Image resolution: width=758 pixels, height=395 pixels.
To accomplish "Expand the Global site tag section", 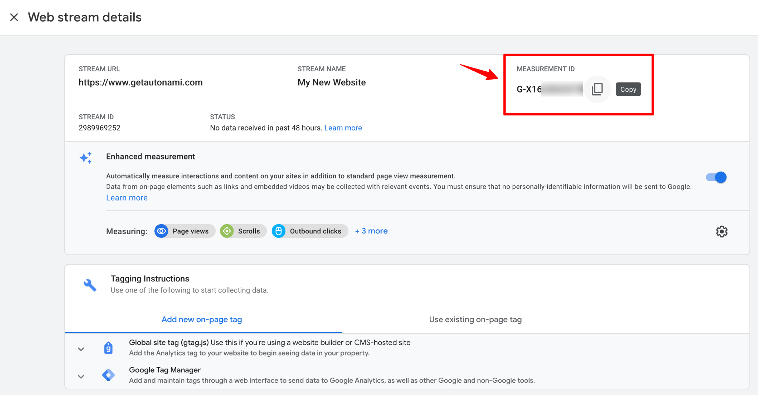I will 81,348.
